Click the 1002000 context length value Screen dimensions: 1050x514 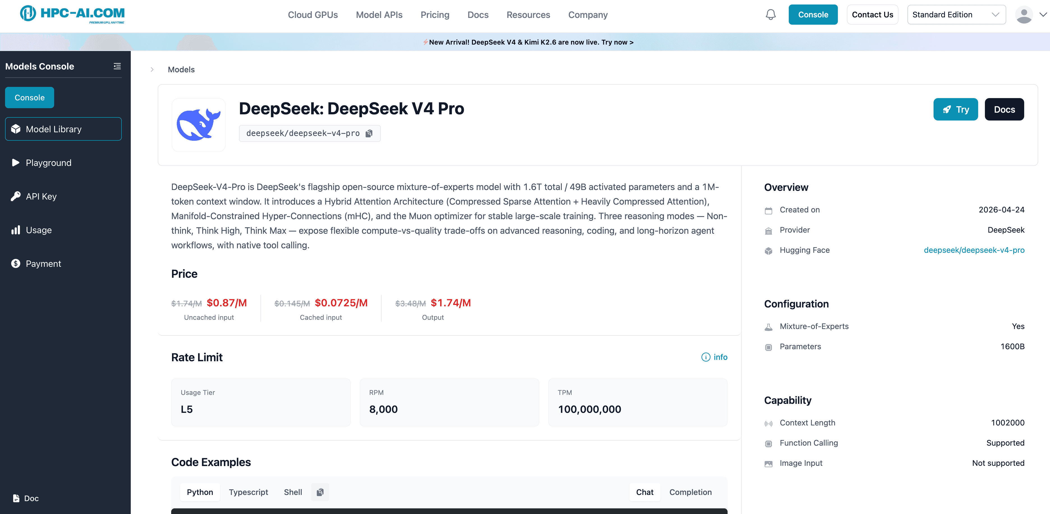[x=1008, y=422]
